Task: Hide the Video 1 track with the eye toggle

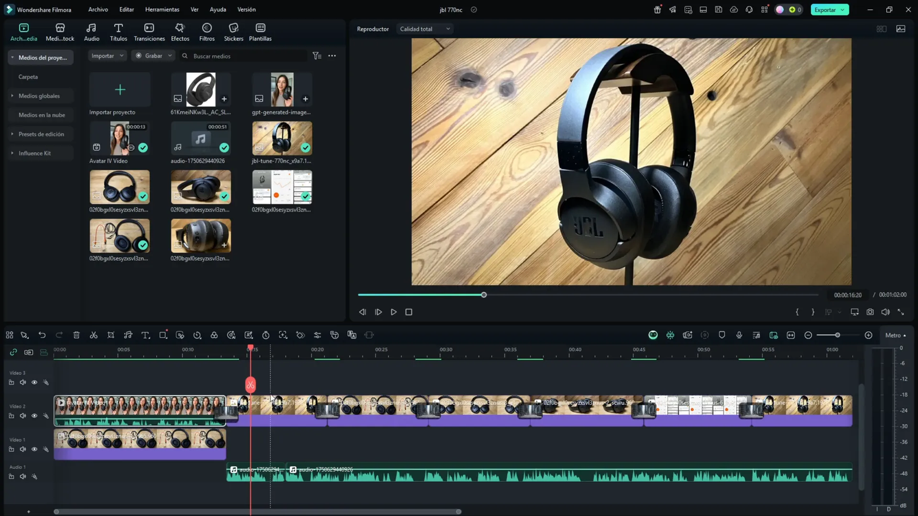Action: click(x=34, y=449)
